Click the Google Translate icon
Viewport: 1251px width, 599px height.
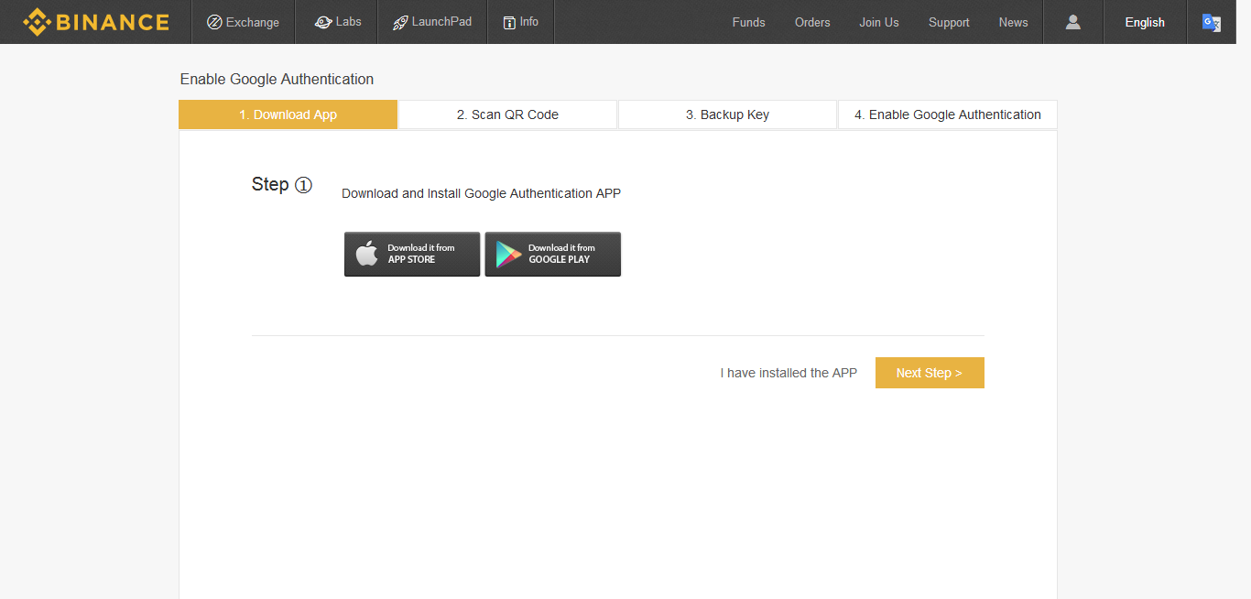tap(1212, 23)
